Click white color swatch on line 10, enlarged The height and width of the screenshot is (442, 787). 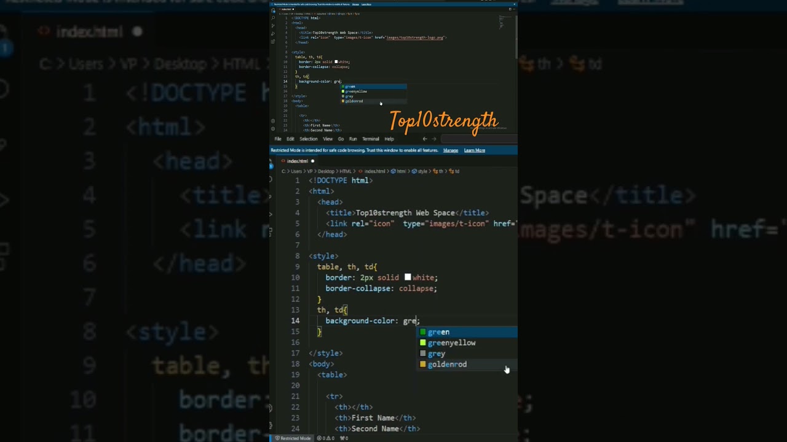tap(407, 277)
